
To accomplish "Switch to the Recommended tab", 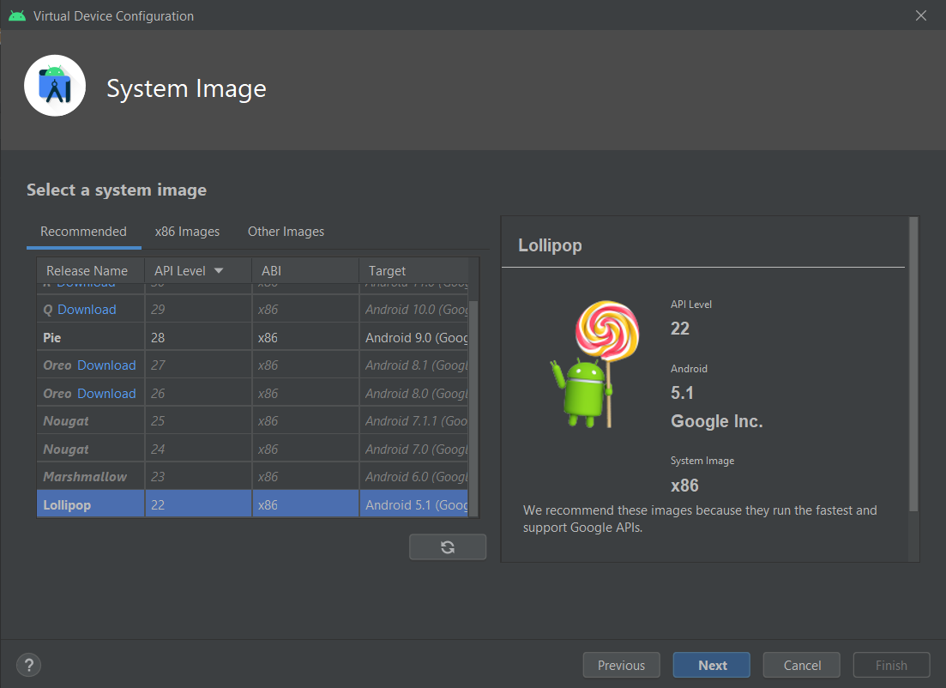I will 83,232.
